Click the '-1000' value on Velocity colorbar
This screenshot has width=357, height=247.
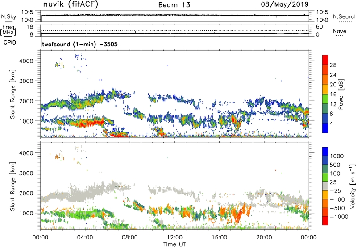pyautogui.click(x=339, y=217)
